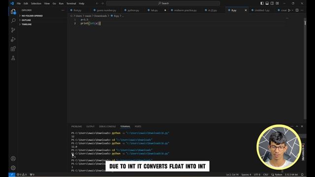The height and width of the screenshot is (177, 315).
Task: Open the Selection menu
Action: pyautogui.click(x=36, y=3)
